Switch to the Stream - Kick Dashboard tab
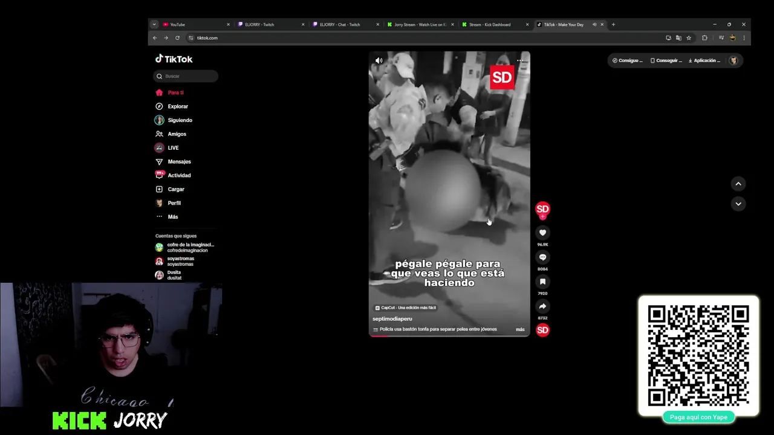The image size is (774, 435). tap(494, 25)
